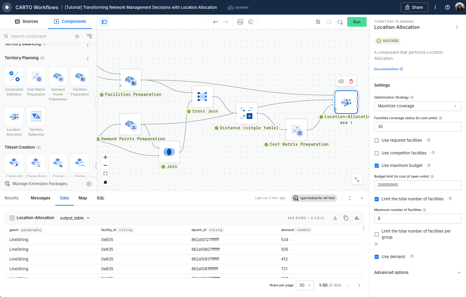Viewport: 466px width, 297px height.
Task: Switch to the Sources tab
Action: coord(26,22)
